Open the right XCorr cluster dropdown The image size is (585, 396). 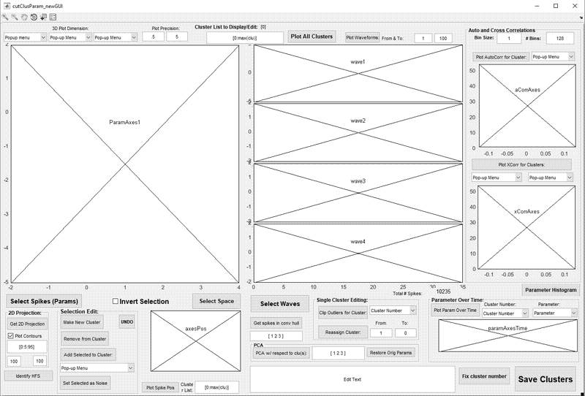[x=551, y=178]
